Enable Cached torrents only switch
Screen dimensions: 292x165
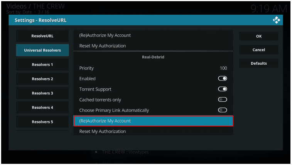pyautogui.click(x=223, y=100)
